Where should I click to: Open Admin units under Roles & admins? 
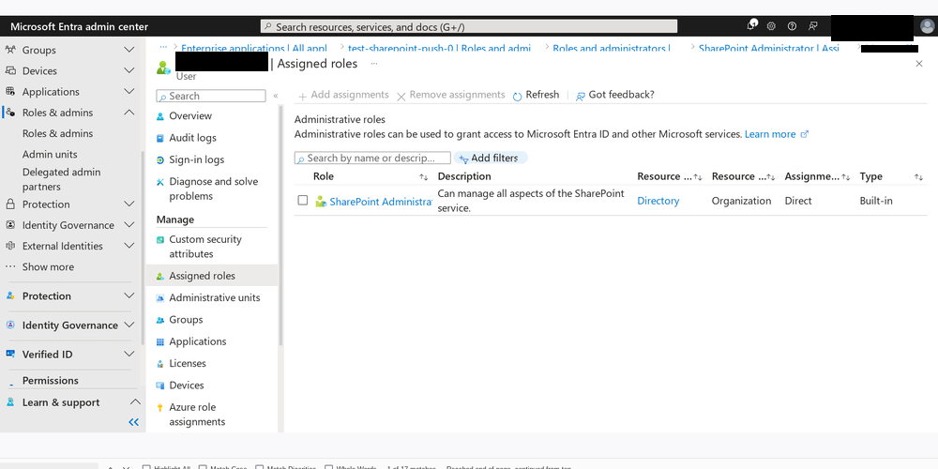pyautogui.click(x=50, y=155)
